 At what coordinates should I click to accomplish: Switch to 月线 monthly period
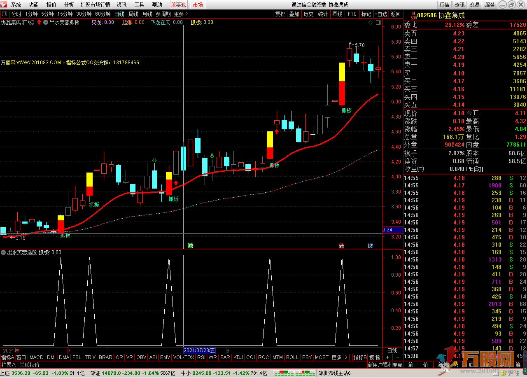(x=147, y=14)
